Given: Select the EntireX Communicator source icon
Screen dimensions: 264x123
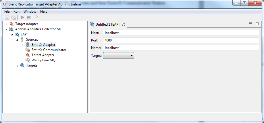Looking at the screenshot, I should (x=28, y=50).
